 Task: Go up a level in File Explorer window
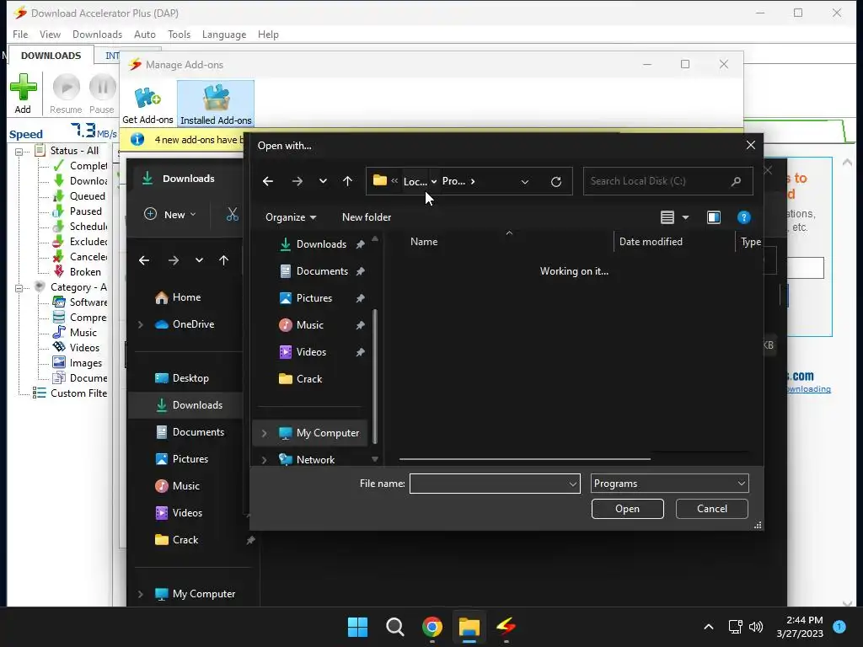coord(223,260)
